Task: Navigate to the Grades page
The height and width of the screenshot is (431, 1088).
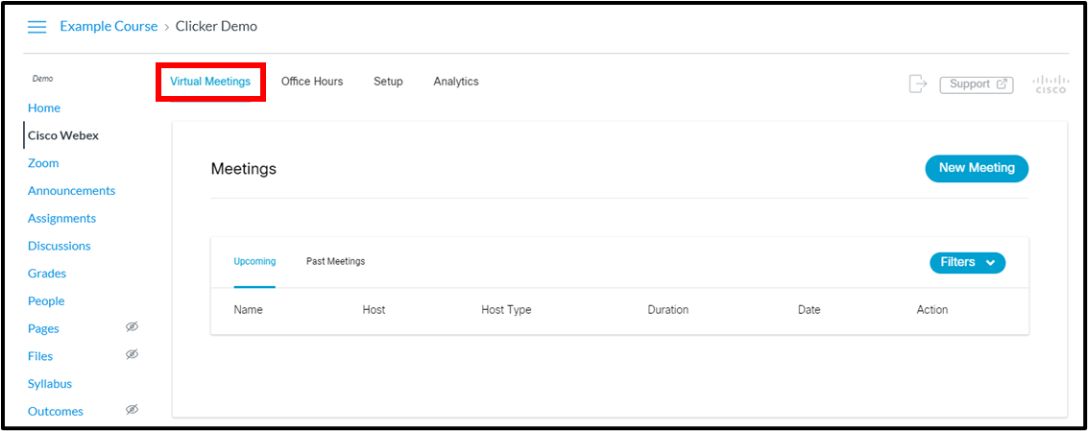Action: click(x=47, y=274)
